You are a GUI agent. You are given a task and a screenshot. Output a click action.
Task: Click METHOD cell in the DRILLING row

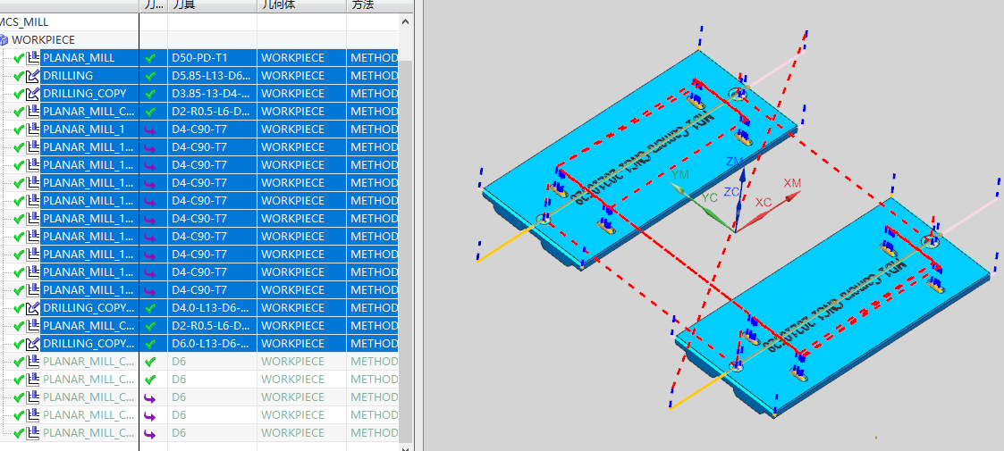coord(374,76)
